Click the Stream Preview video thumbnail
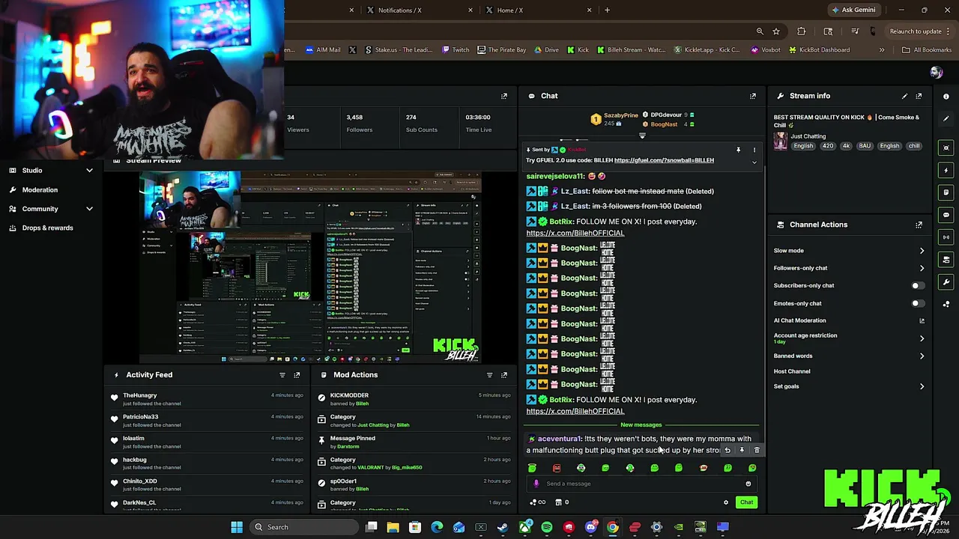The width and height of the screenshot is (959, 539). coord(309,267)
